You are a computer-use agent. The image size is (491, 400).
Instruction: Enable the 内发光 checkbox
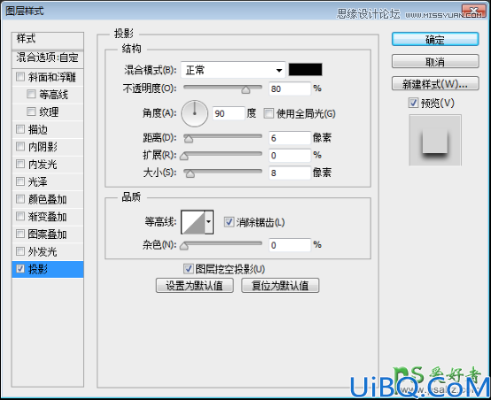(20, 164)
